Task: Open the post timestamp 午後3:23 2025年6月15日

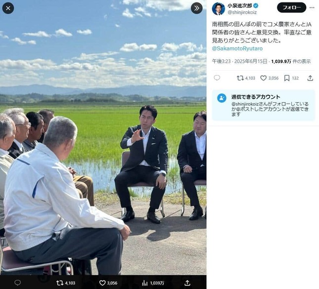Action: coord(239,61)
